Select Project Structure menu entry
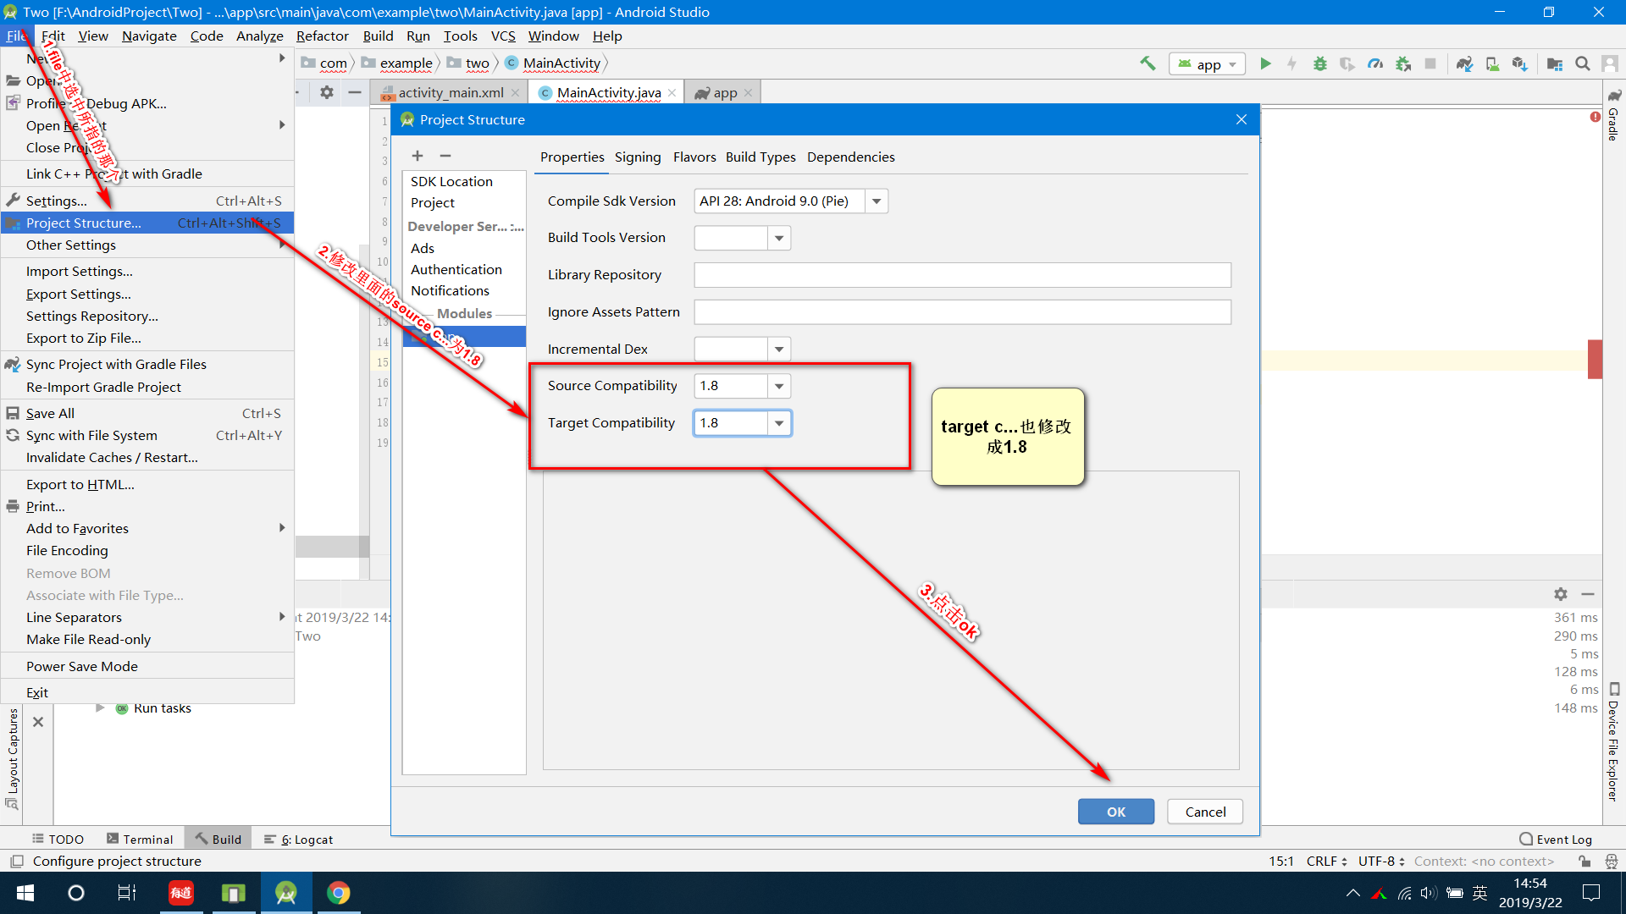This screenshot has height=914, width=1626. coord(84,223)
